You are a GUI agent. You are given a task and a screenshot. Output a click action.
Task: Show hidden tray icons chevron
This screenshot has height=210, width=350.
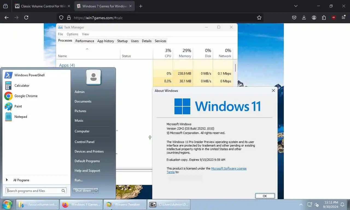point(301,205)
